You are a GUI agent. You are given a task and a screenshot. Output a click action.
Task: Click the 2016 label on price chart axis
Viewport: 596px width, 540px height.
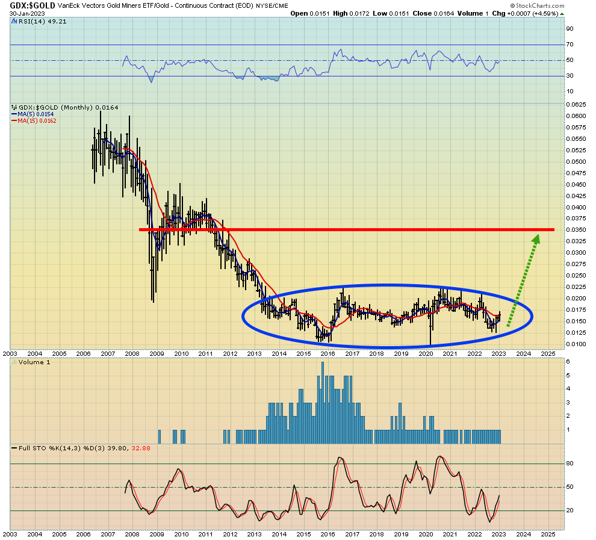click(x=327, y=354)
